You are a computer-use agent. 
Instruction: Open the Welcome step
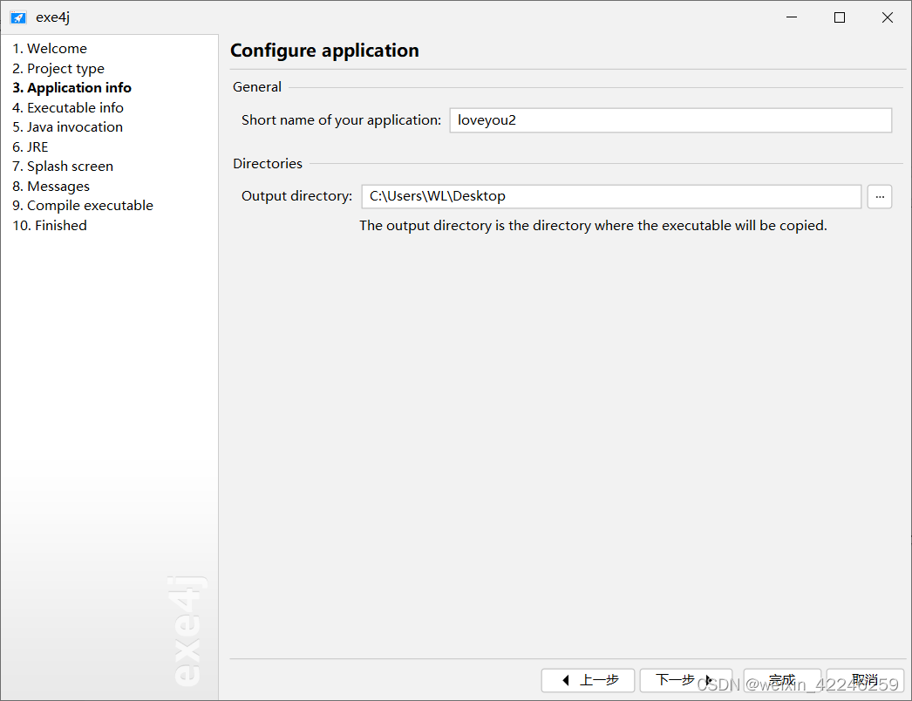50,48
